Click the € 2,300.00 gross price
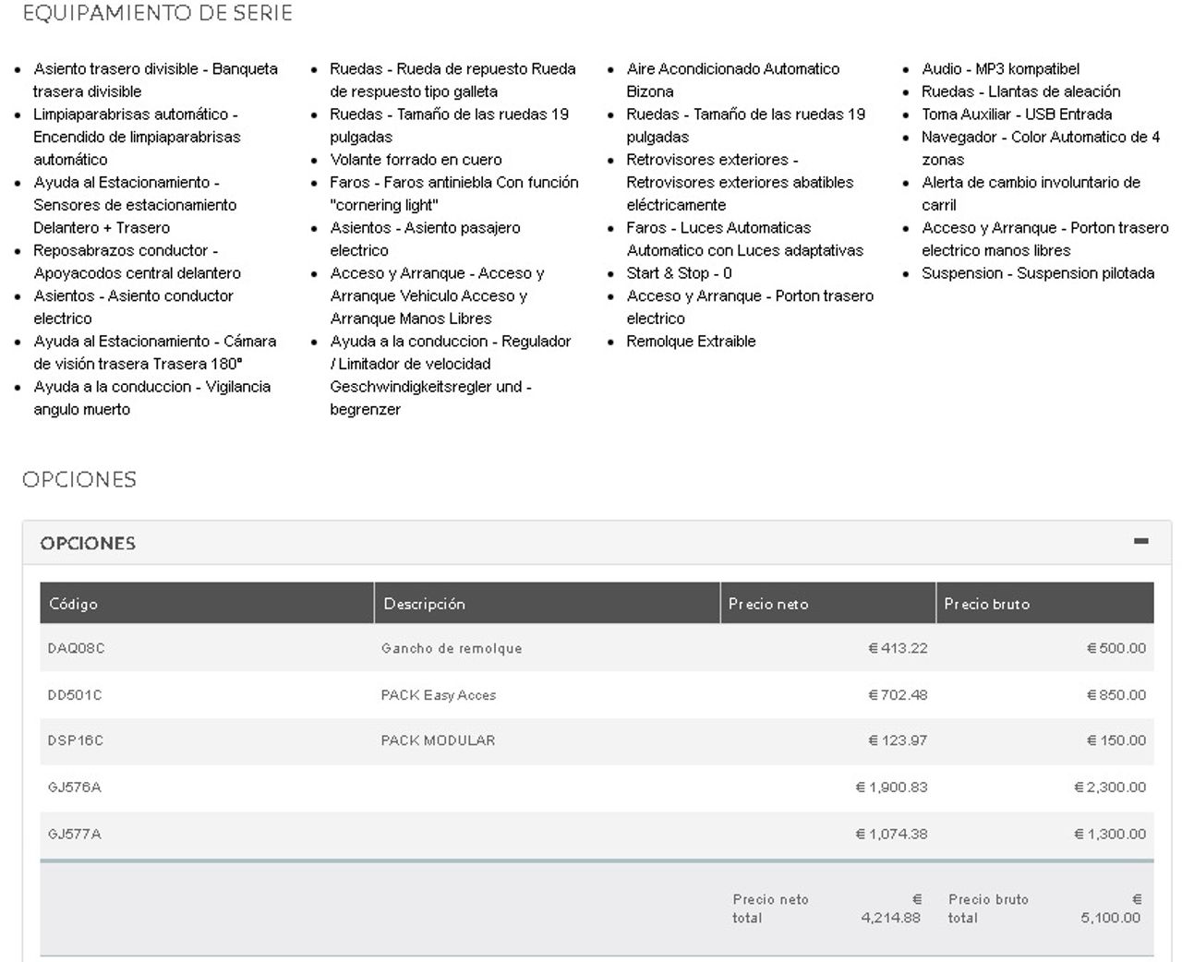This screenshot has width=1182, height=962. point(1109,788)
